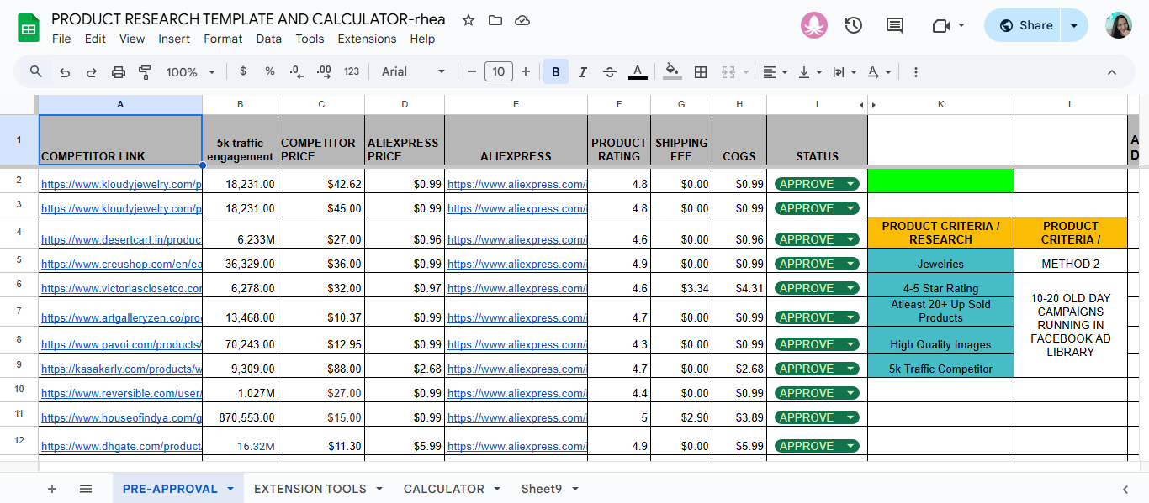Image resolution: width=1149 pixels, height=503 pixels.
Task: Click the Undo arrow icon
Action: pyautogui.click(x=65, y=72)
